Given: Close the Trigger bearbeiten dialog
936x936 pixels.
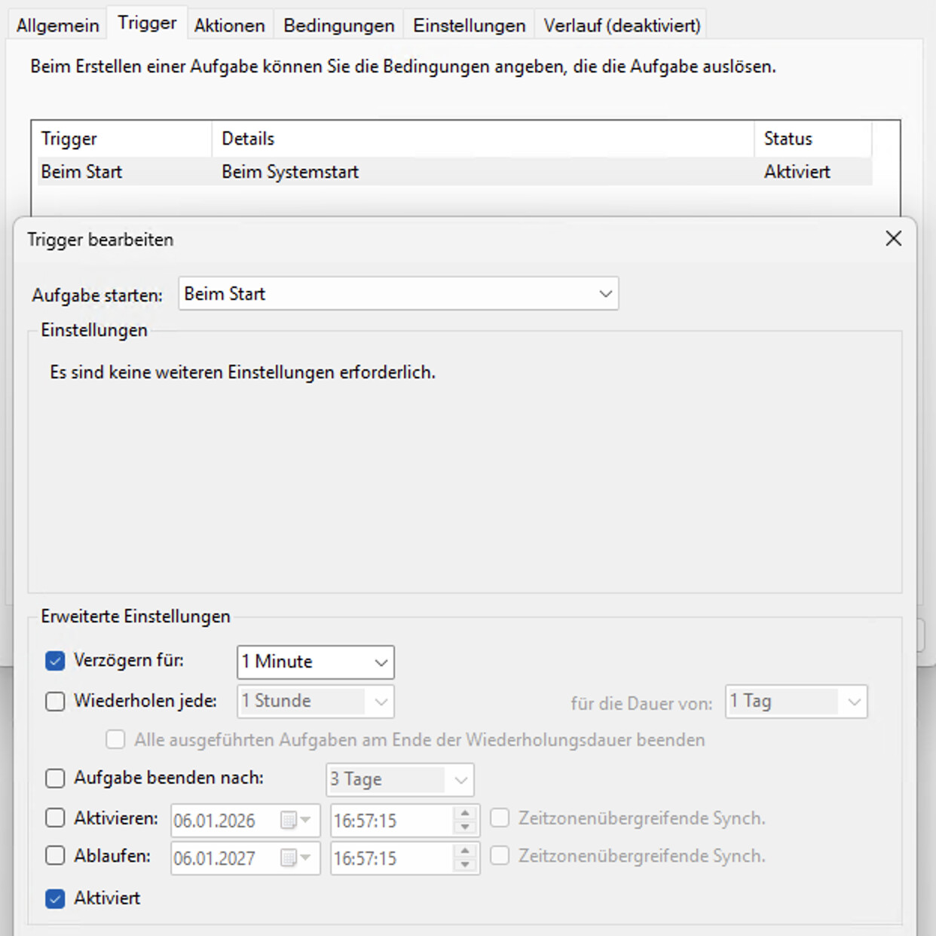Looking at the screenshot, I should (x=893, y=239).
